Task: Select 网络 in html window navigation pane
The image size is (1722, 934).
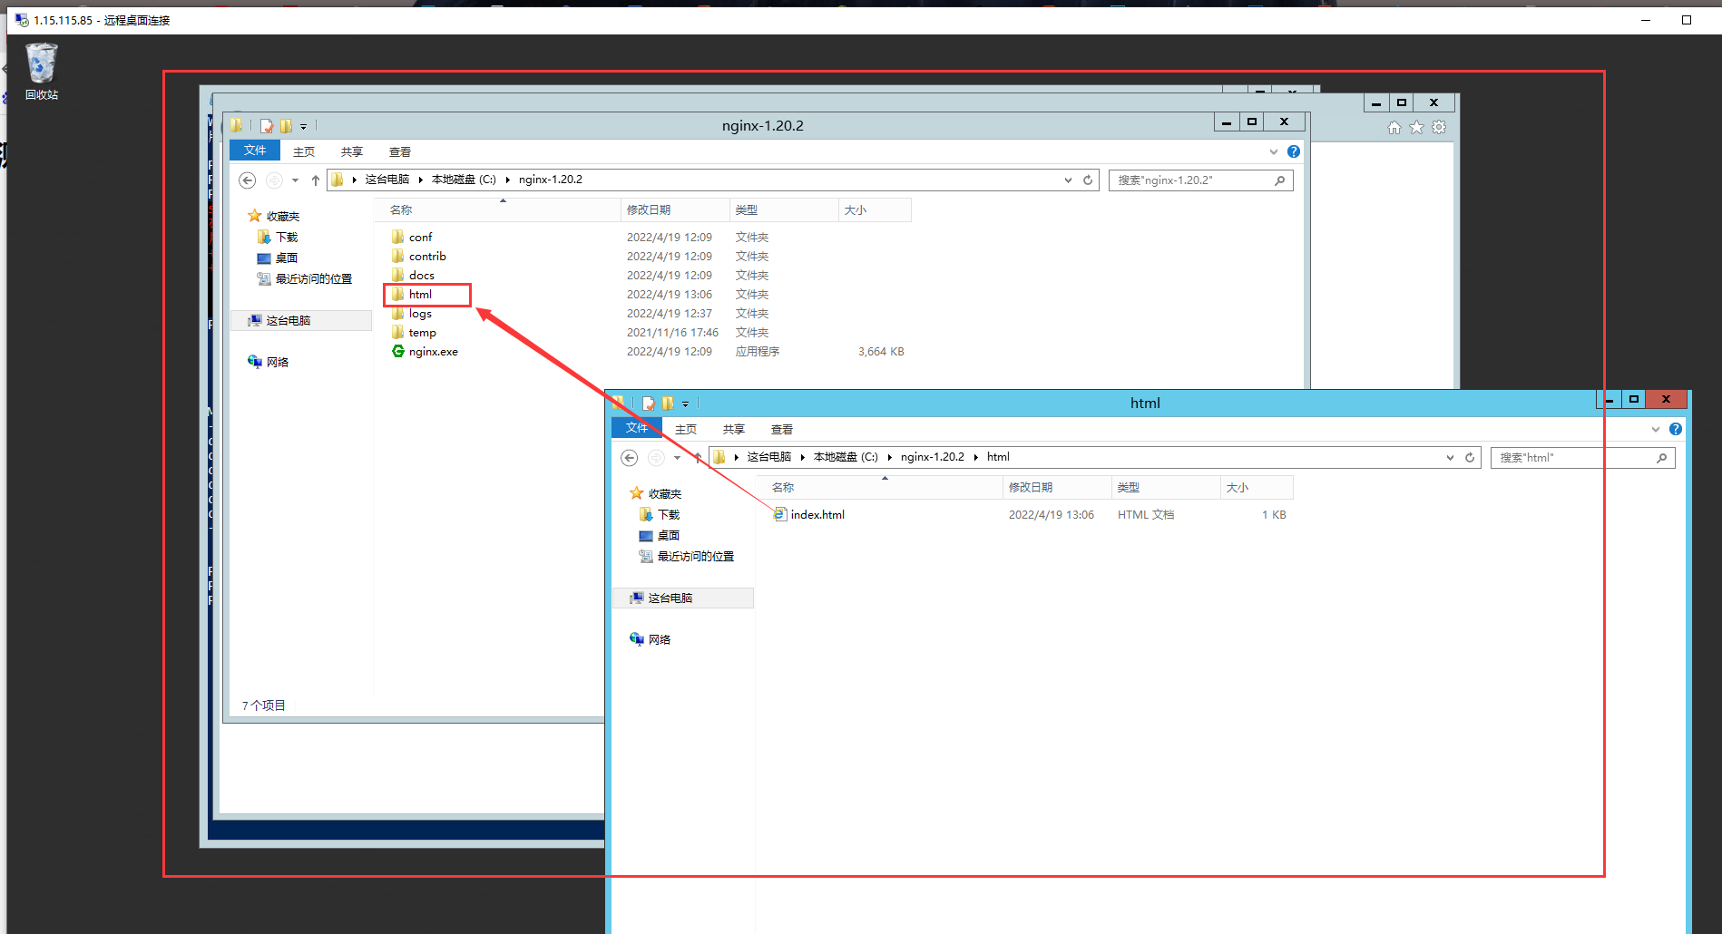Action: [x=651, y=639]
